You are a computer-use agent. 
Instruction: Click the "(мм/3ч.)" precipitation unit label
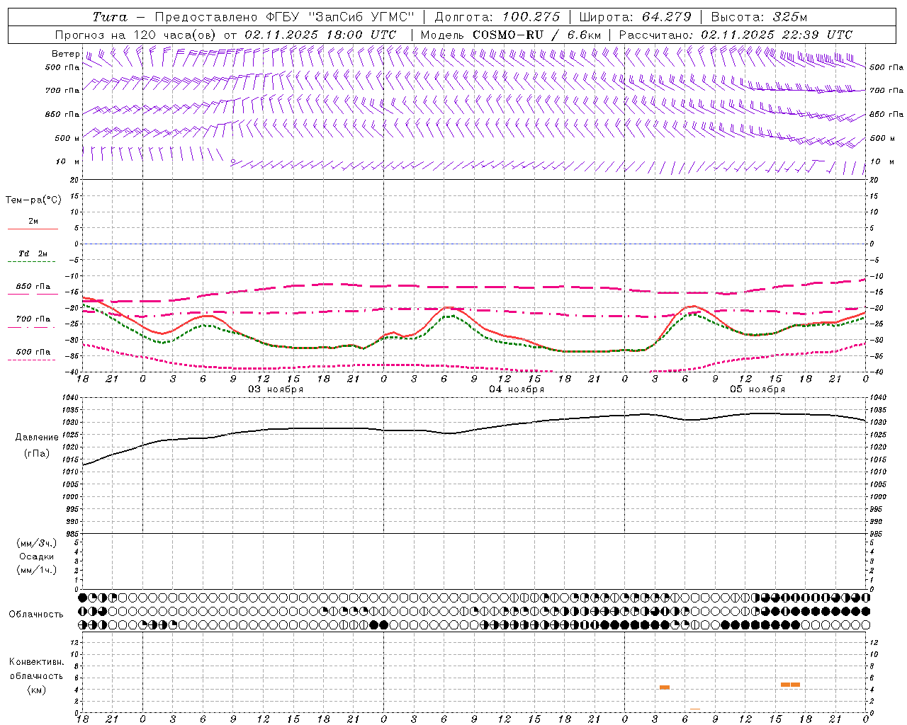coord(37,543)
